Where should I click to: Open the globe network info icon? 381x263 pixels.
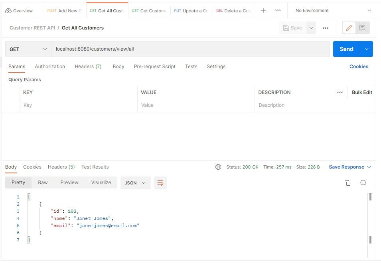click(218, 167)
